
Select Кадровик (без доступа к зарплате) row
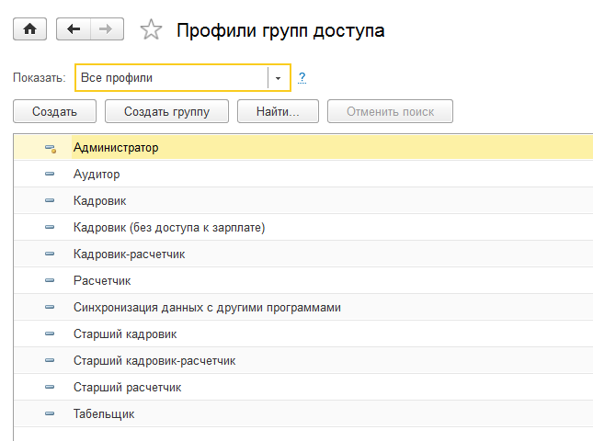click(x=169, y=227)
